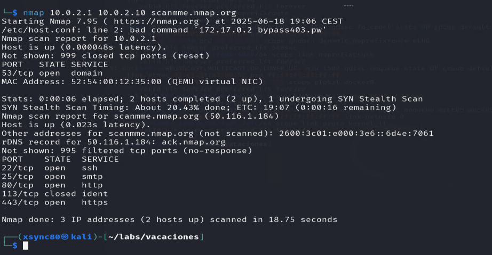
Task: Click the https://nmap.org URL
Action: pos(156,21)
